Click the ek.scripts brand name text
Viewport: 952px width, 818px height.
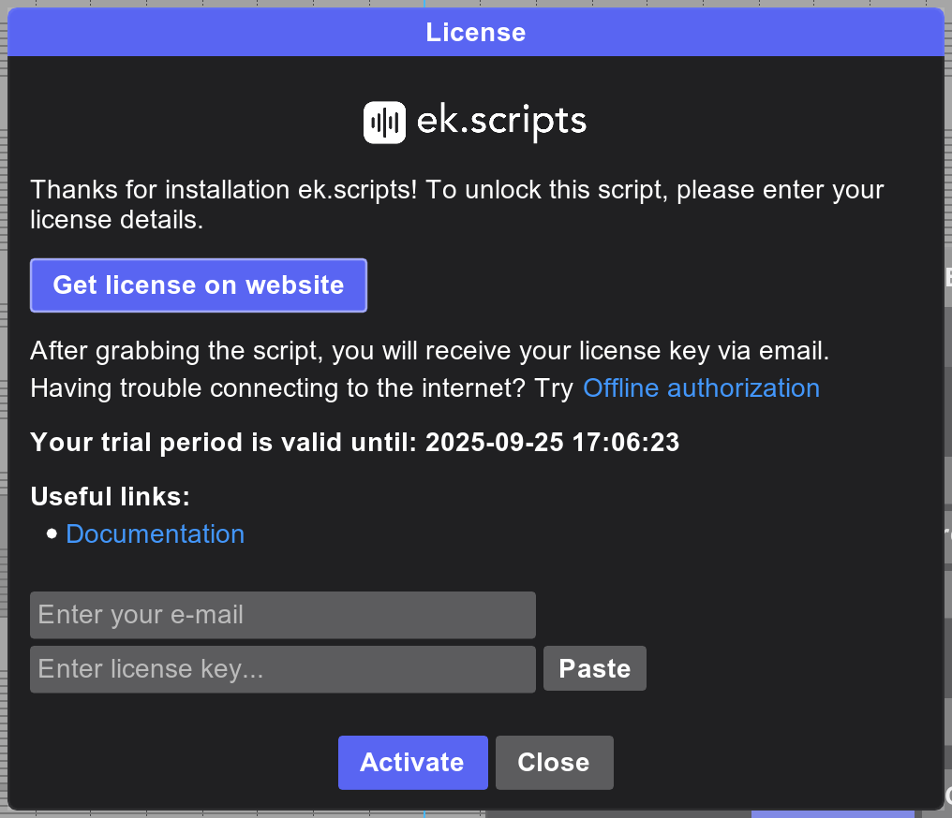pyautogui.click(x=501, y=123)
